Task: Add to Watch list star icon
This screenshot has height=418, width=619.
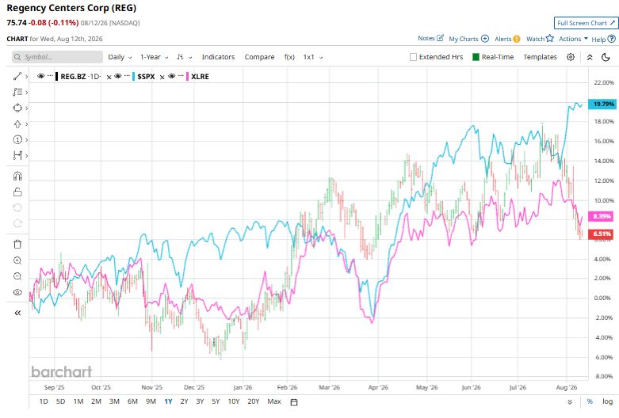Action: point(549,38)
